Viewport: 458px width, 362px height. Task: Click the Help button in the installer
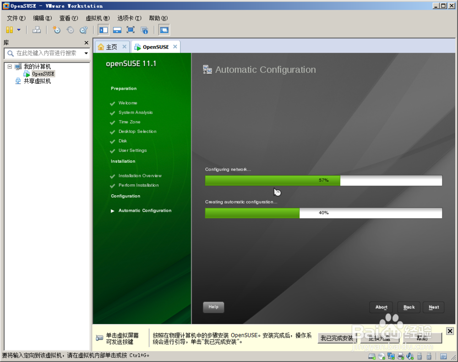(x=213, y=307)
